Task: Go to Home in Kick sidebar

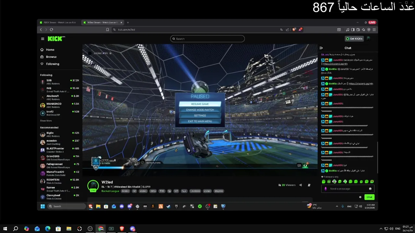Action: coord(47,50)
